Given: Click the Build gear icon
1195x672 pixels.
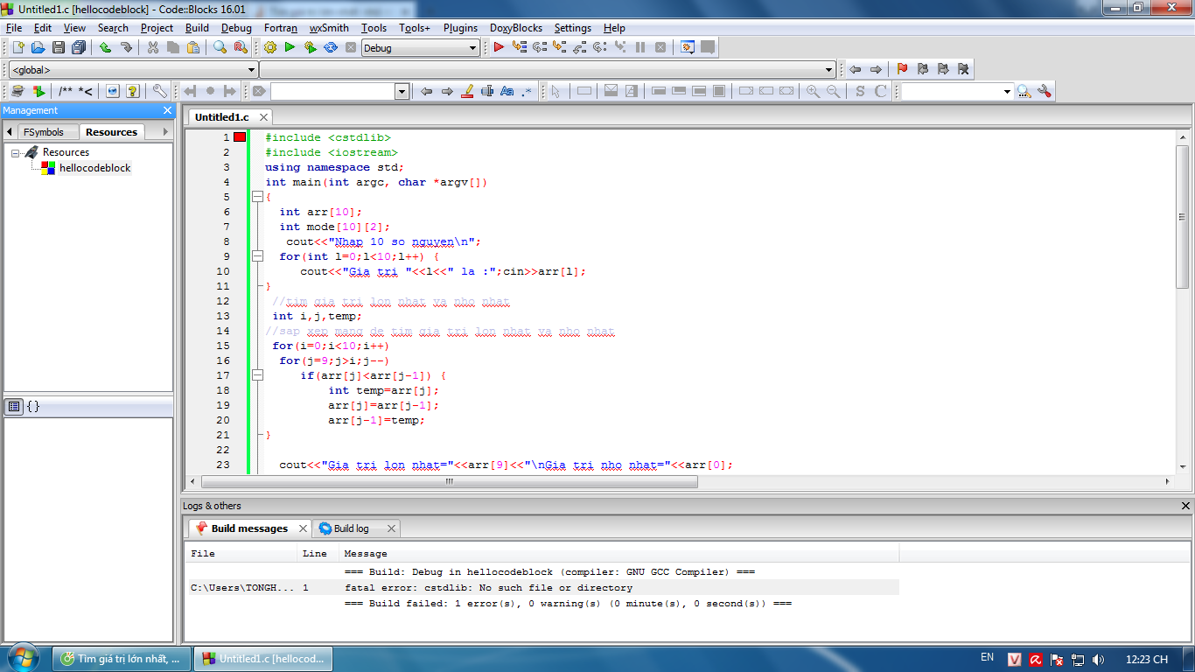Looking at the screenshot, I should click(269, 47).
